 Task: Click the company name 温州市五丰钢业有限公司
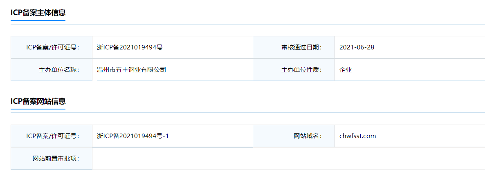[131, 70]
